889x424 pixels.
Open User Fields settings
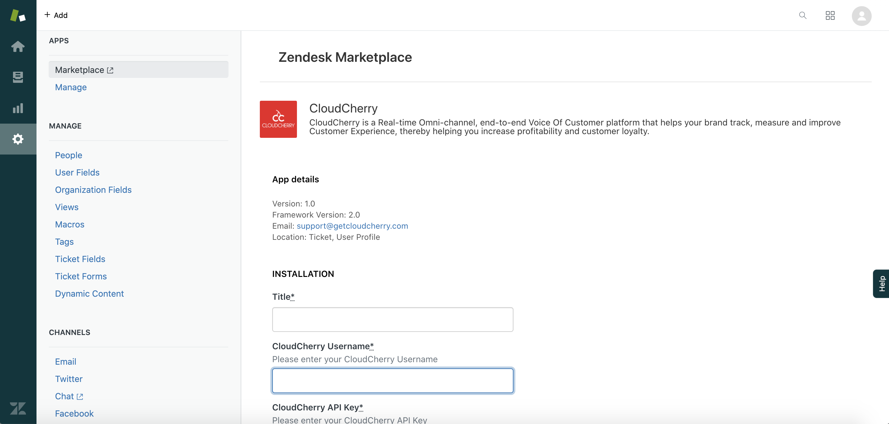click(77, 172)
